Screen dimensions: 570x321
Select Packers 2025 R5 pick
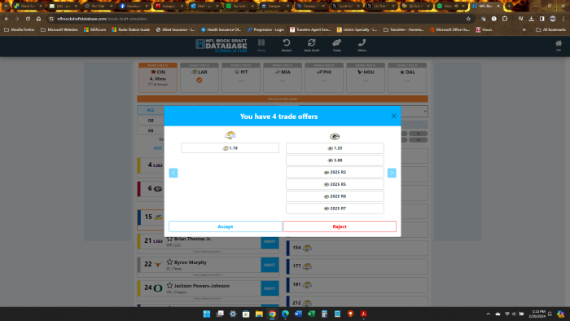[x=335, y=184]
